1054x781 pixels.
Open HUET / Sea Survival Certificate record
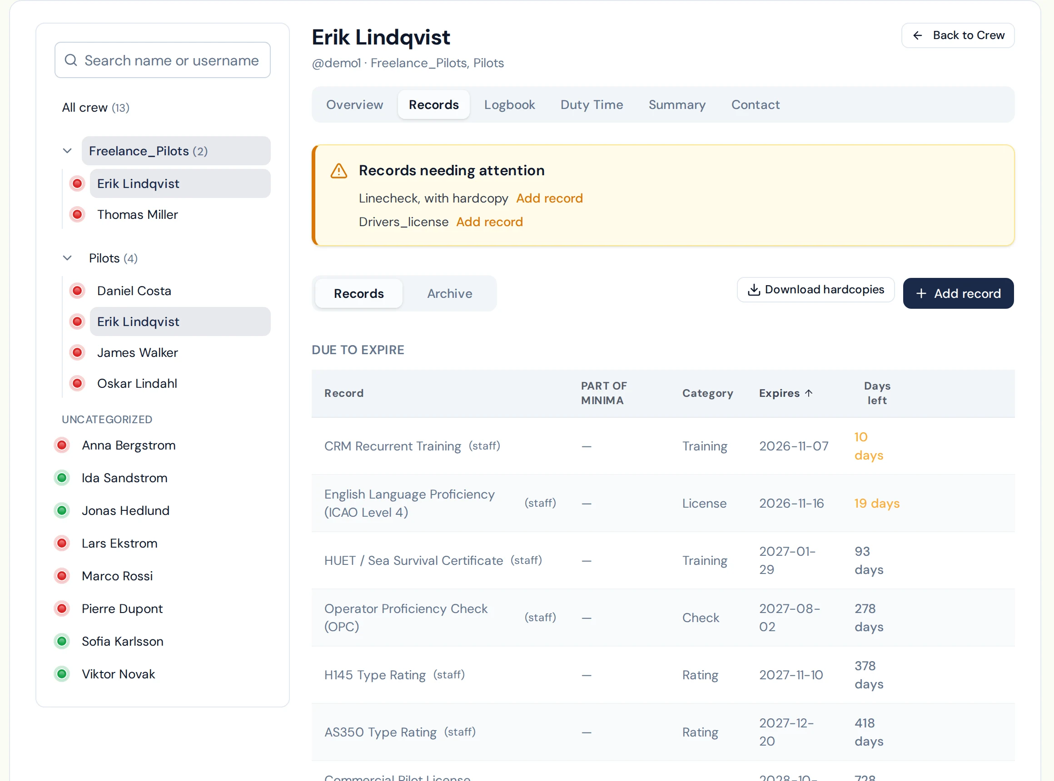coord(413,561)
